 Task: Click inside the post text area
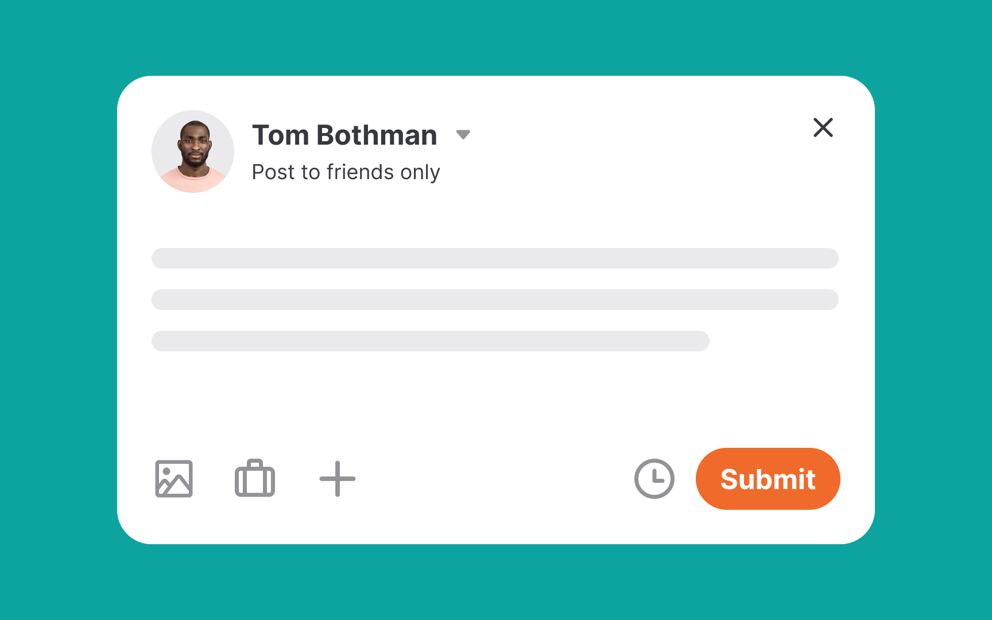click(495, 300)
